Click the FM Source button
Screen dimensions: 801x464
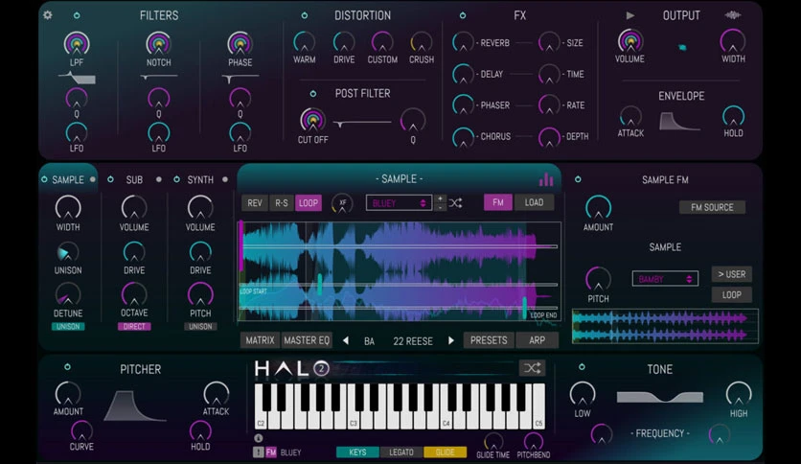point(712,207)
